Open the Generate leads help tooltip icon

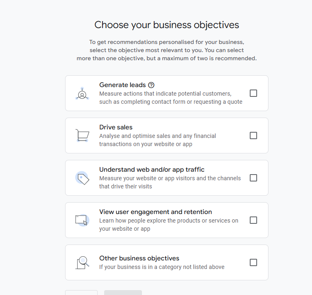coord(151,85)
